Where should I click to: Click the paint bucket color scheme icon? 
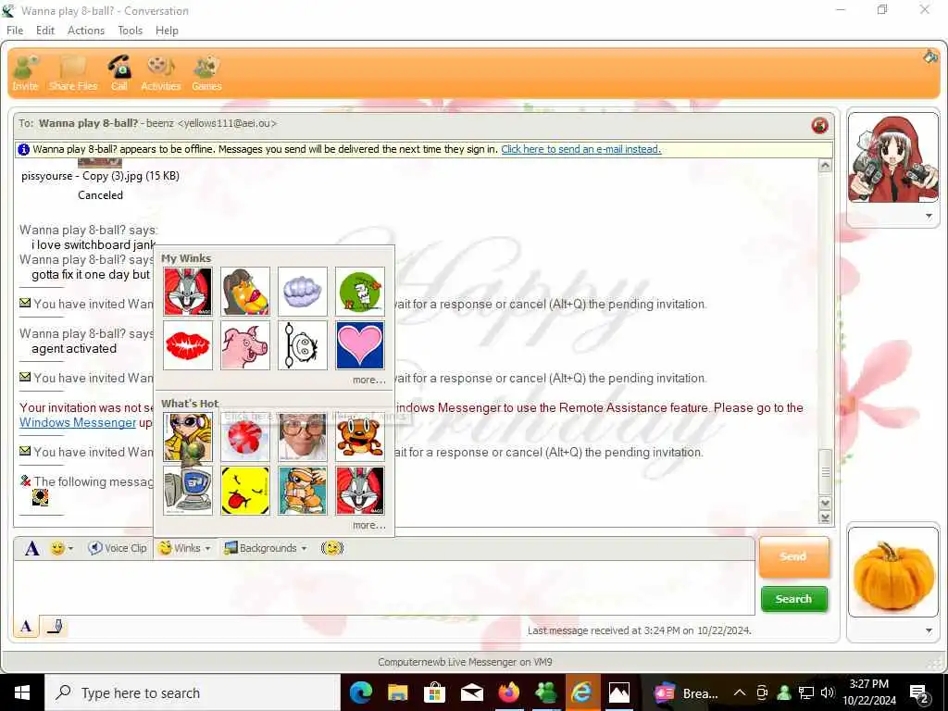929,56
